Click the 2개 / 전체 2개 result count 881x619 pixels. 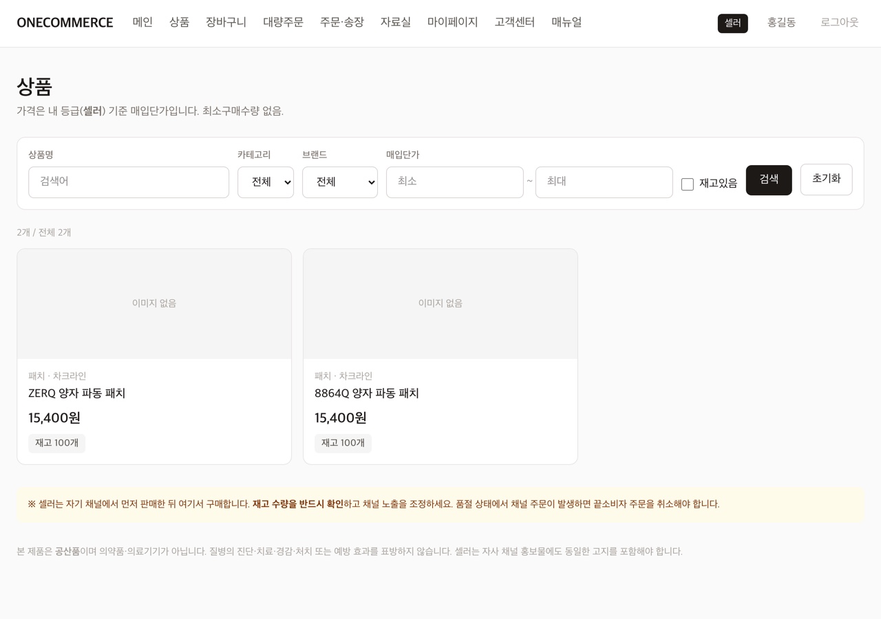pyautogui.click(x=44, y=232)
